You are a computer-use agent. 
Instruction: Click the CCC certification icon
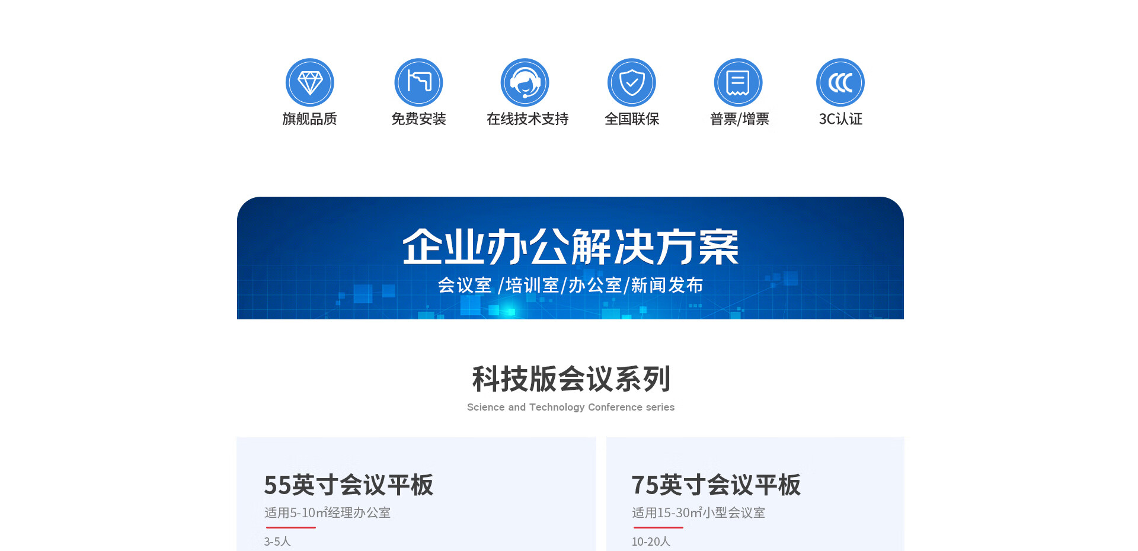tap(840, 82)
